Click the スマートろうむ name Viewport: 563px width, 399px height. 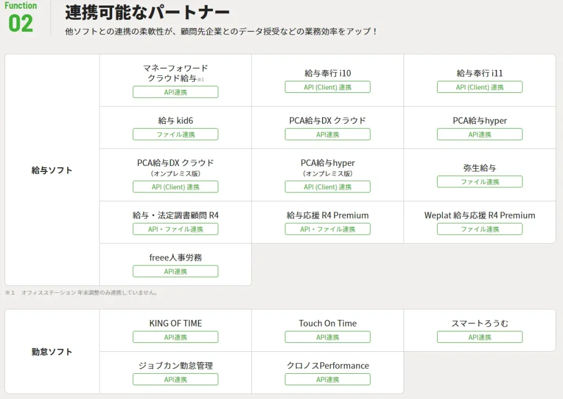(x=479, y=323)
